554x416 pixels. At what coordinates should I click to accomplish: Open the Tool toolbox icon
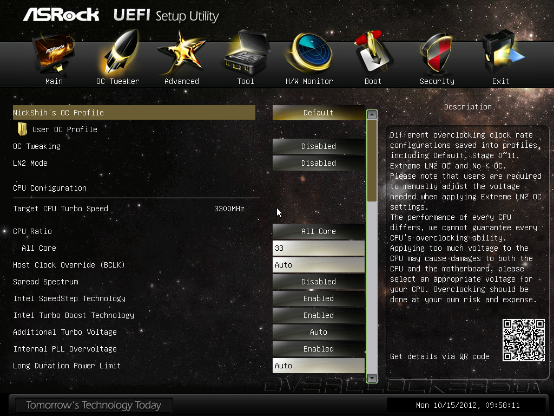[246, 53]
